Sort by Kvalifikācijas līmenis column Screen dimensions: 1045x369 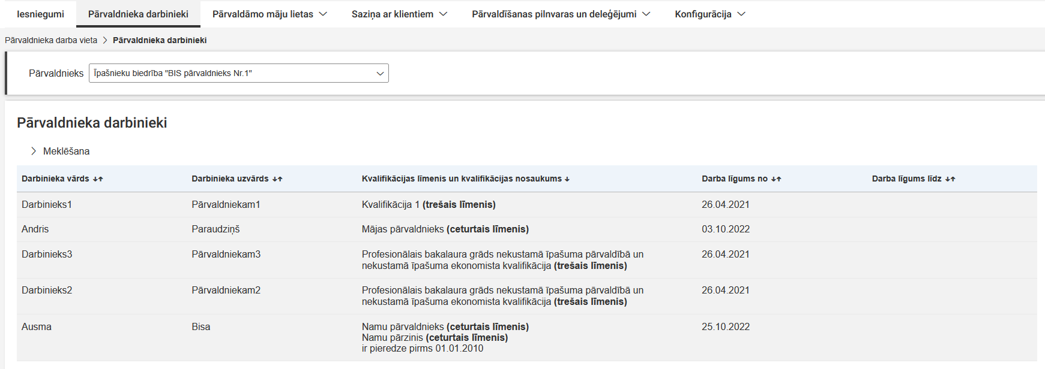(x=466, y=179)
